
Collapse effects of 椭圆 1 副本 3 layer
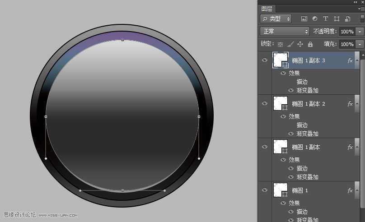pos(357,60)
